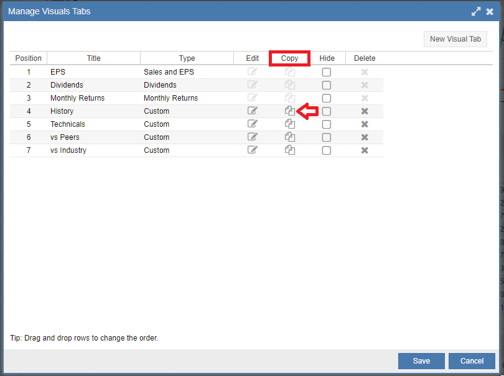Click the Edit column header
Viewport: 504px width, 376px height.
[253, 58]
